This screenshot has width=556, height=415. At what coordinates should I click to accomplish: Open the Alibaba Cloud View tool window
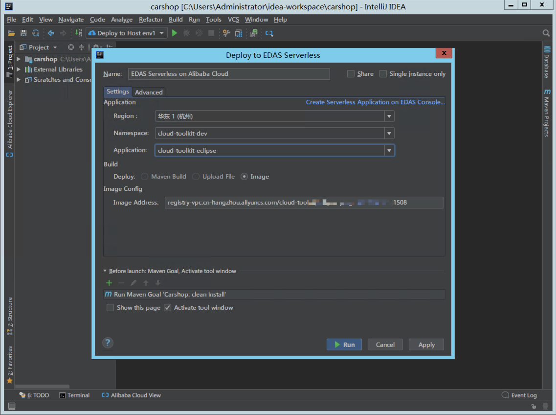point(131,395)
